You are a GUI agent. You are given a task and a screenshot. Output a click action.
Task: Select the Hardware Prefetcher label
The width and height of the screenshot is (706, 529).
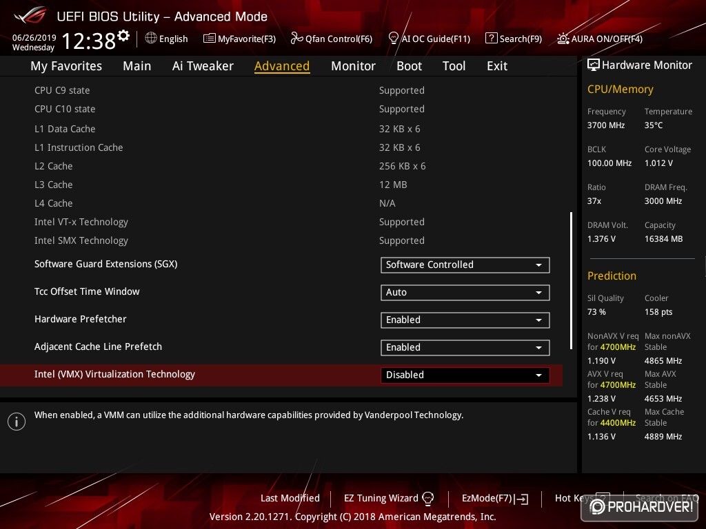click(x=80, y=319)
